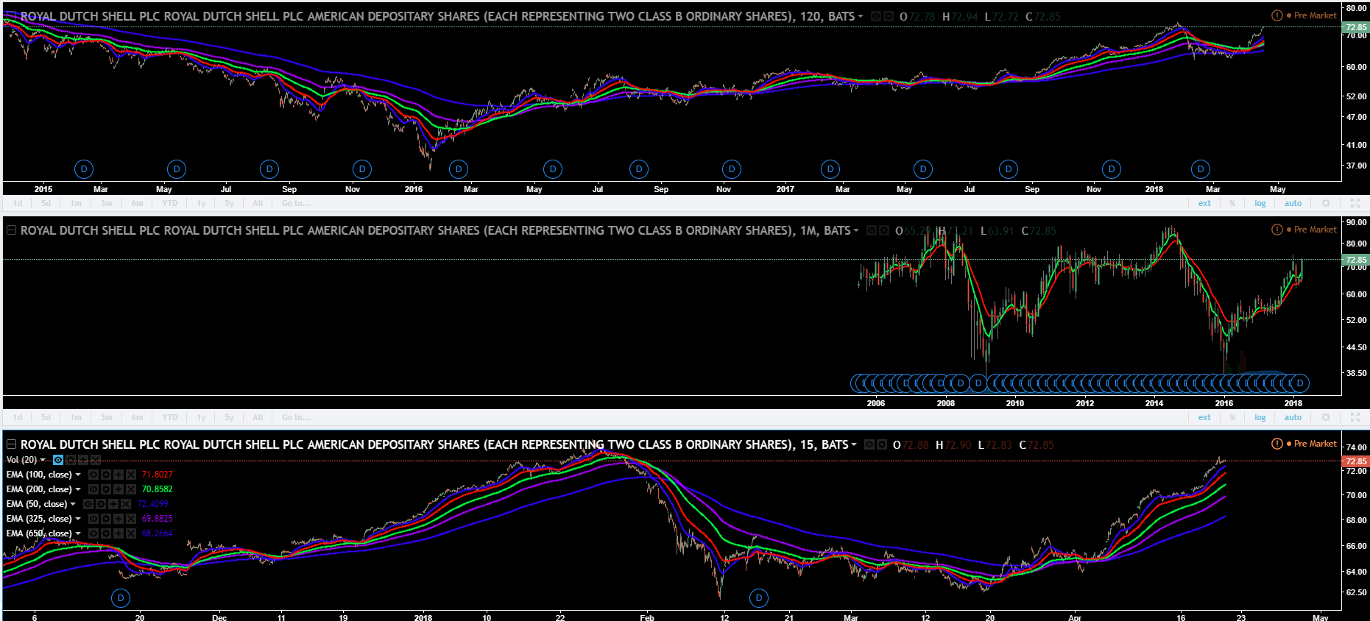Image resolution: width=1370 pixels, height=621 pixels.
Task: Hide the EMA (100, close) line with the eye icon
Action: coord(93,475)
